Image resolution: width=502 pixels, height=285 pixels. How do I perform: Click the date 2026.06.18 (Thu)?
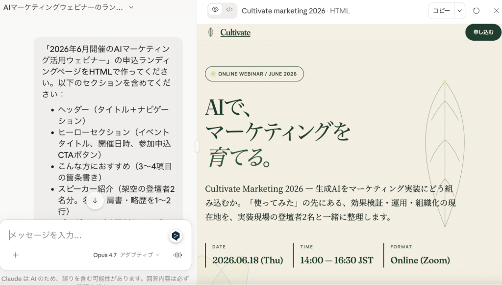click(x=248, y=260)
